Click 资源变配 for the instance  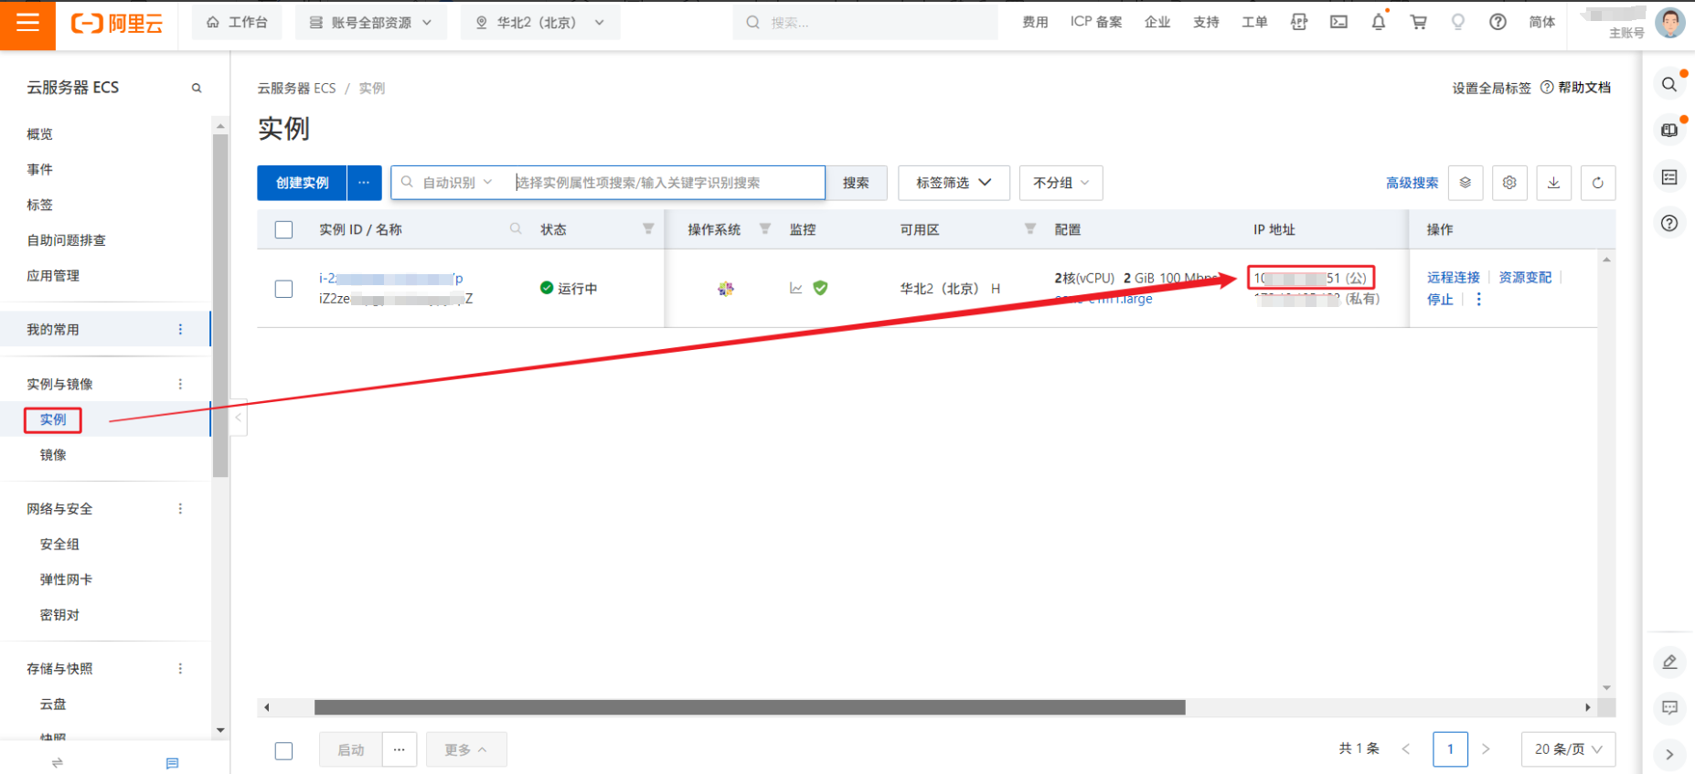pos(1525,278)
